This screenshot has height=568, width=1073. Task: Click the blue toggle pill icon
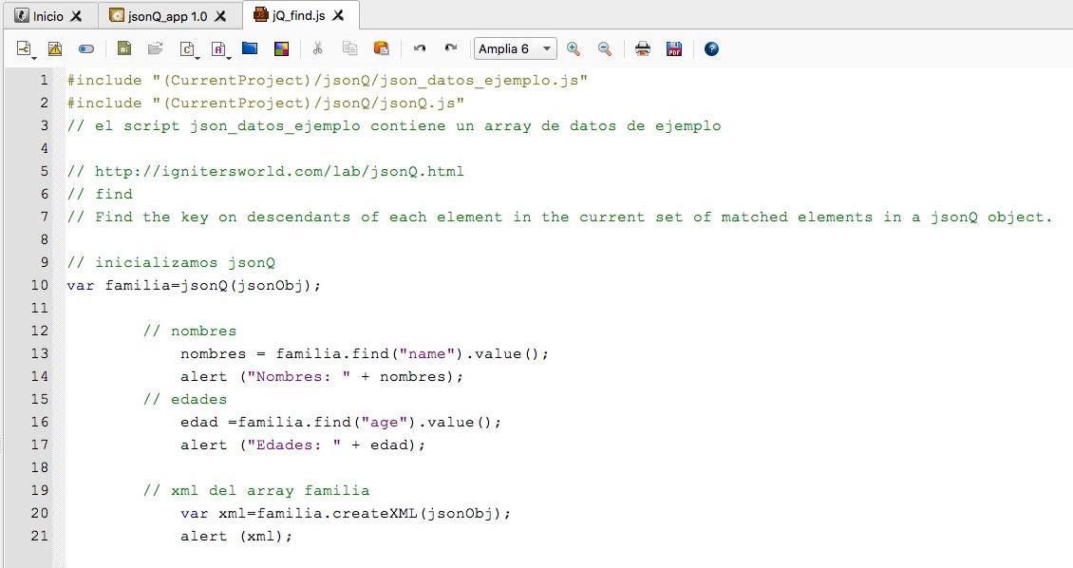coord(86,49)
